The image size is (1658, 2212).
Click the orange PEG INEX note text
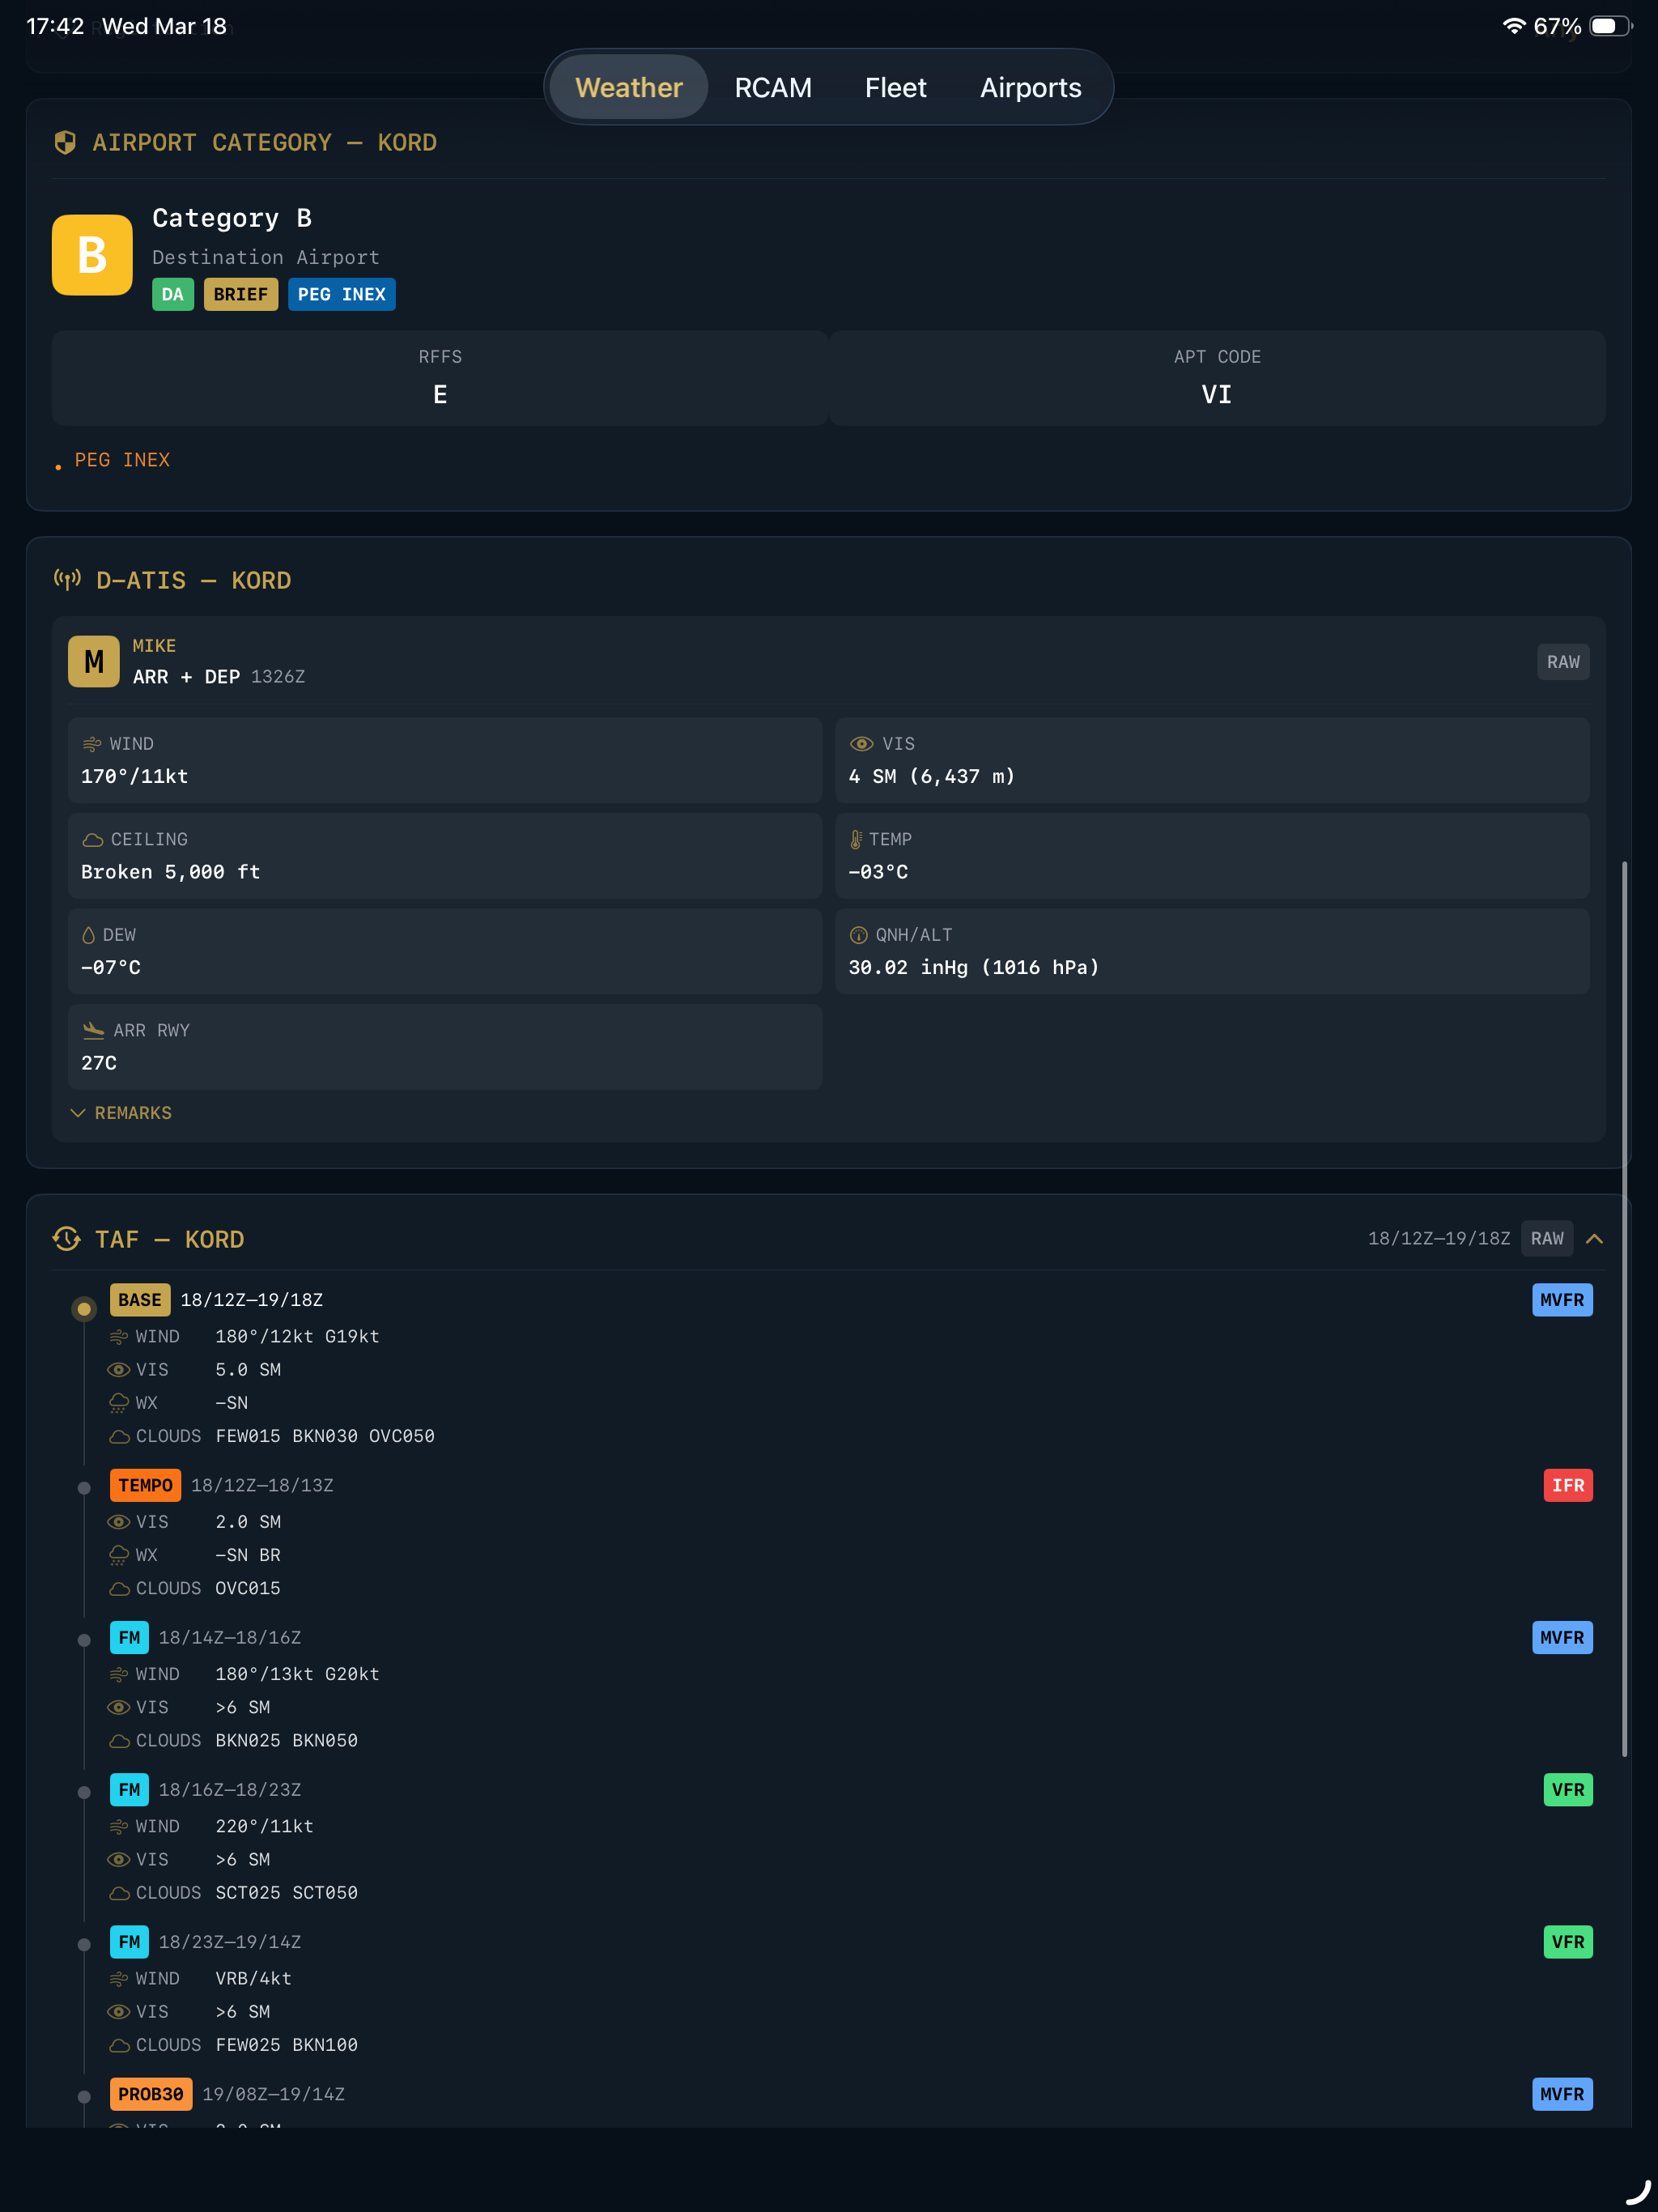point(122,460)
